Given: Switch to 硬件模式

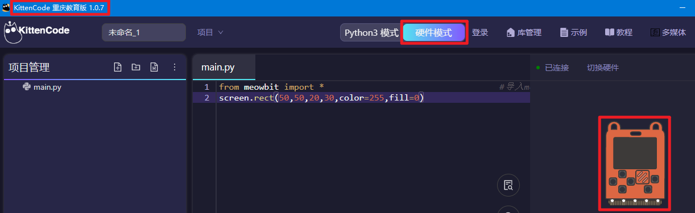Looking at the screenshot, I should [x=434, y=33].
